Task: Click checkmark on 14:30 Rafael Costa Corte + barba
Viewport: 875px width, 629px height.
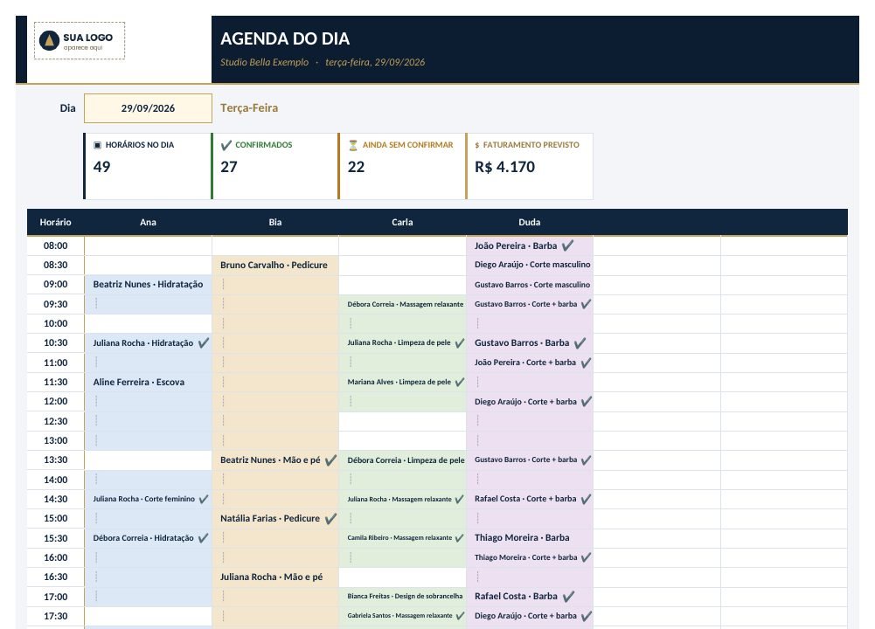Action: [x=586, y=499]
